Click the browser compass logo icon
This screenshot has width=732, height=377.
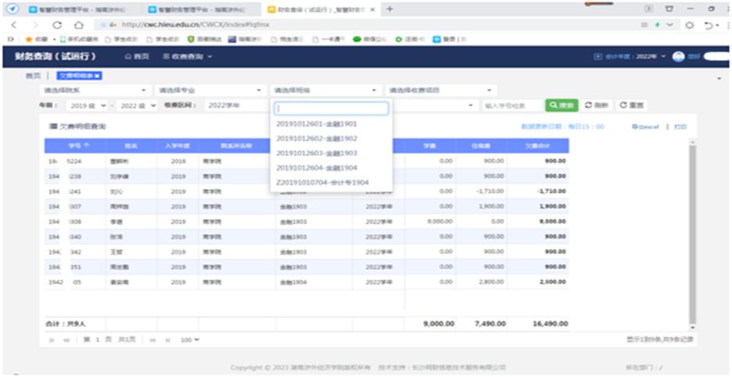[14, 9]
